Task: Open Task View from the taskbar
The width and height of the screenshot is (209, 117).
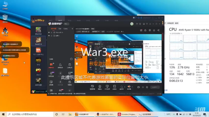Action: [63, 114]
